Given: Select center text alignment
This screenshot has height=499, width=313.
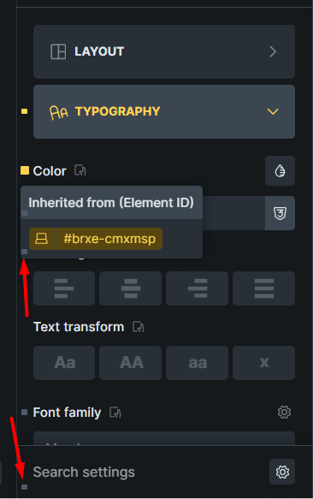Looking at the screenshot, I should [130, 288].
